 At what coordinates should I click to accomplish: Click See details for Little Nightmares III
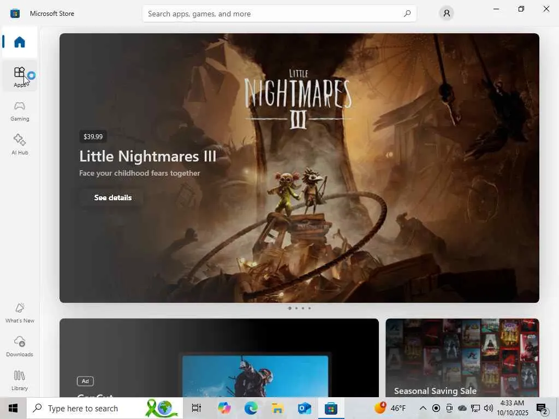[112, 197]
